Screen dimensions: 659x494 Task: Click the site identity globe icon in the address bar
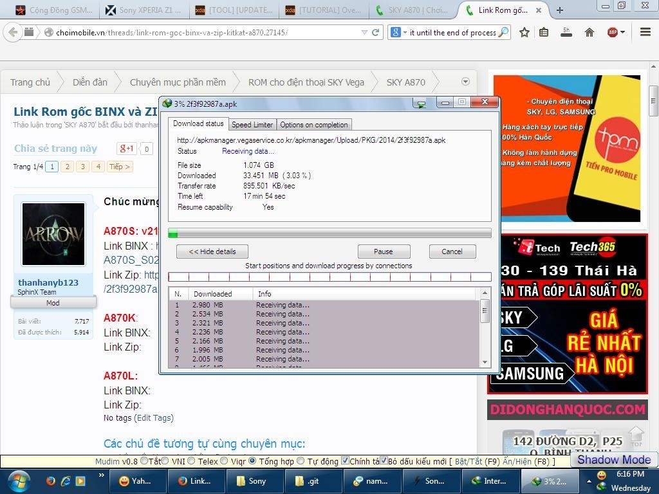pos(49,32)
